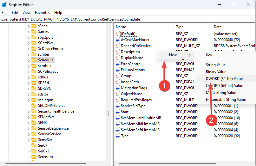
Task: Expand the SEMgrSvc tree node
Action: [x=29, y=117]
